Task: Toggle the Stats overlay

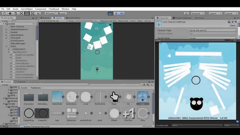Action: pyautogui.click(x=140, y=21)
